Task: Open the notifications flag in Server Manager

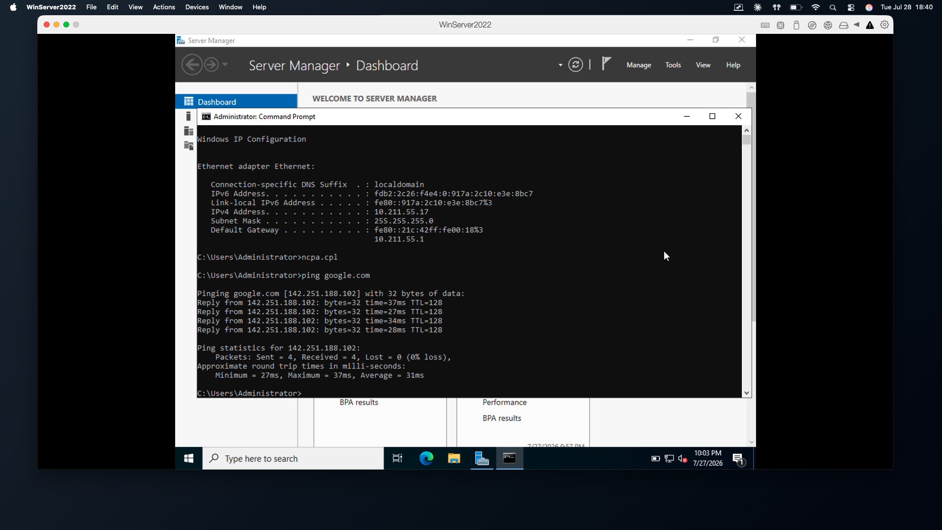Action: 606,64
